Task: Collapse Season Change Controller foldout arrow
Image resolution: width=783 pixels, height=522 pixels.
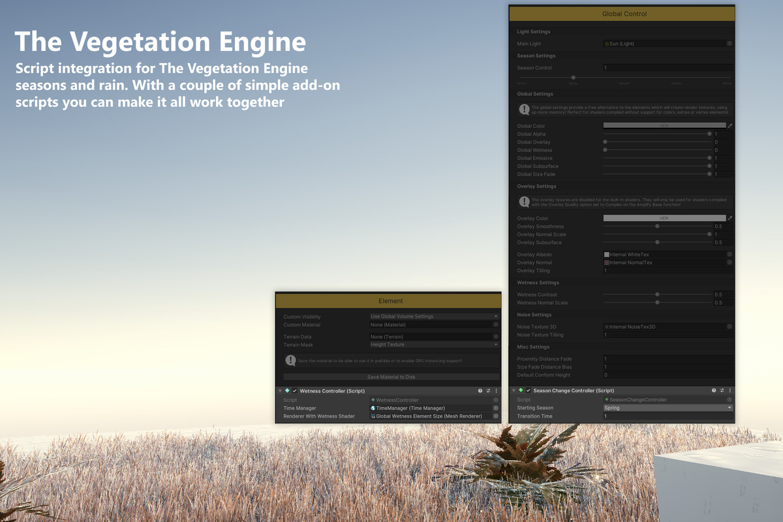Action: coord(514,391)
